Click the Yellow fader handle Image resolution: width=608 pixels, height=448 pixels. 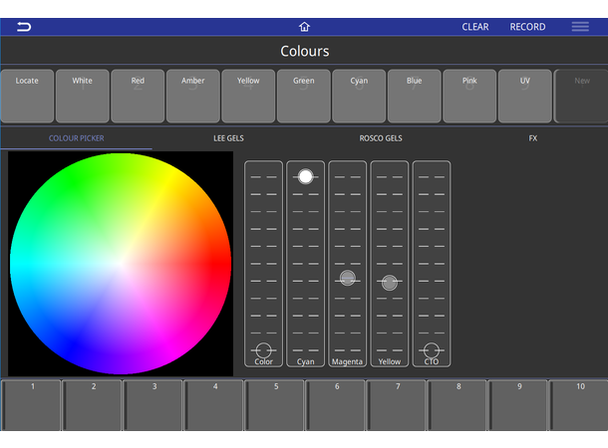390,283
